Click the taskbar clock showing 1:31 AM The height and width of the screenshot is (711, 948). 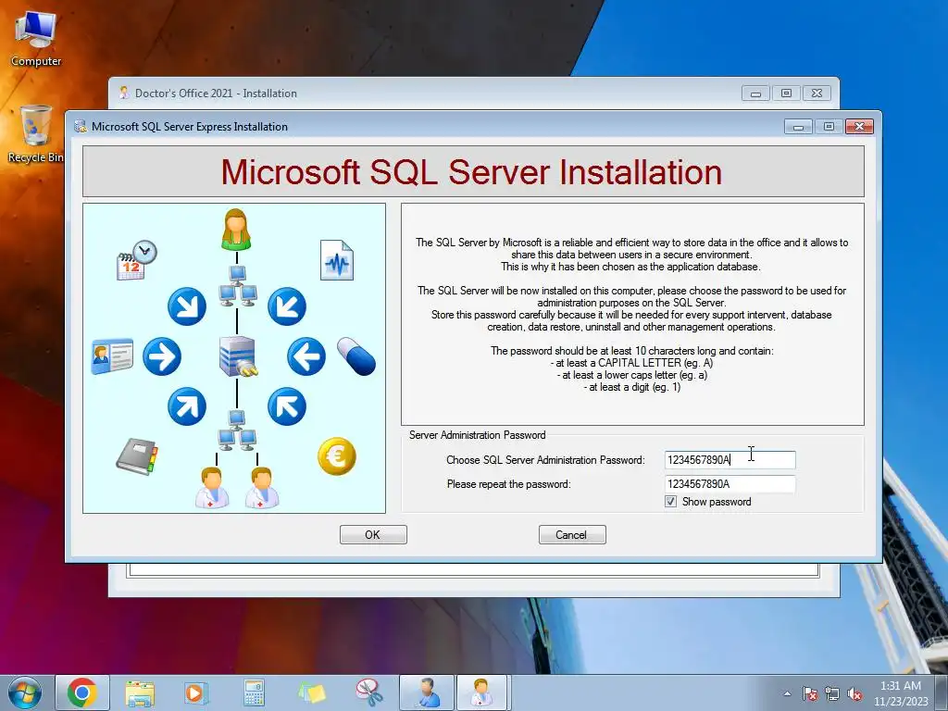pyautogui.click(x=900, y=693)
